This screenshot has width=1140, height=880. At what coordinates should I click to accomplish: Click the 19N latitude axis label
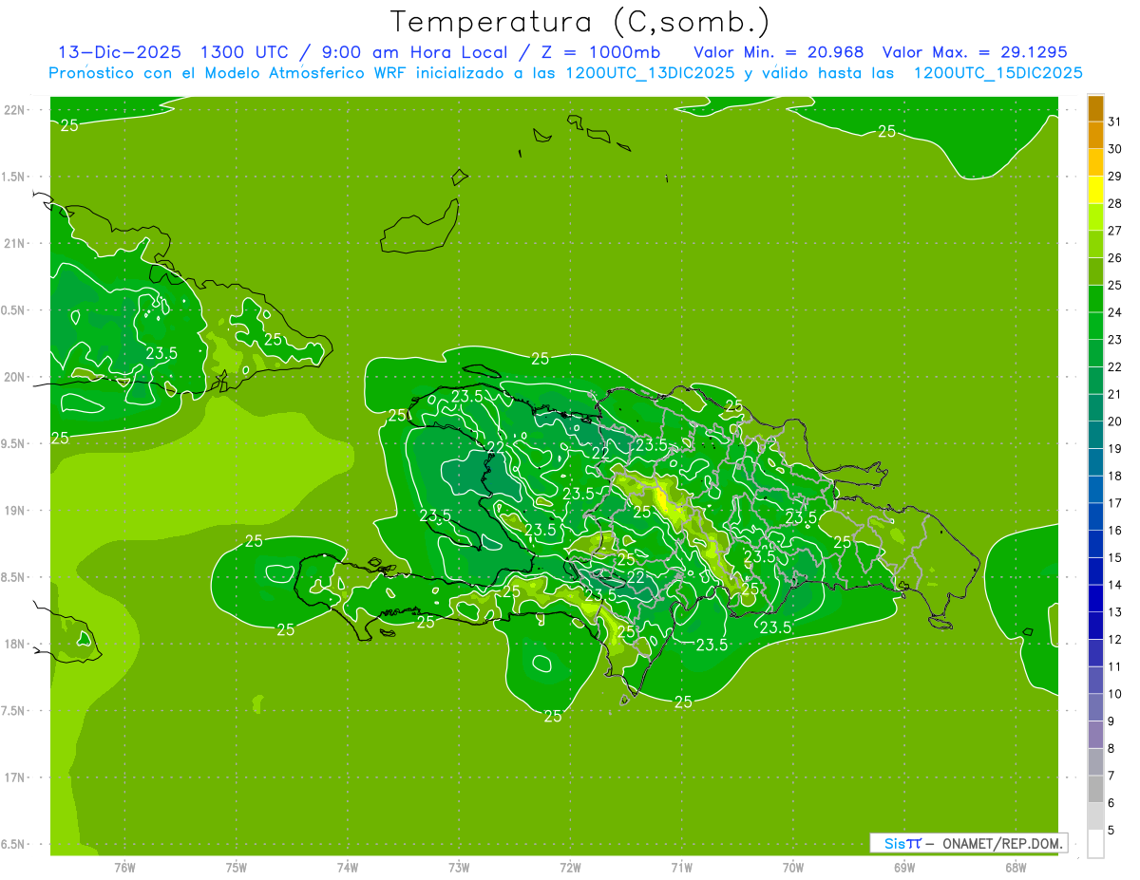(x=14, y=511)
